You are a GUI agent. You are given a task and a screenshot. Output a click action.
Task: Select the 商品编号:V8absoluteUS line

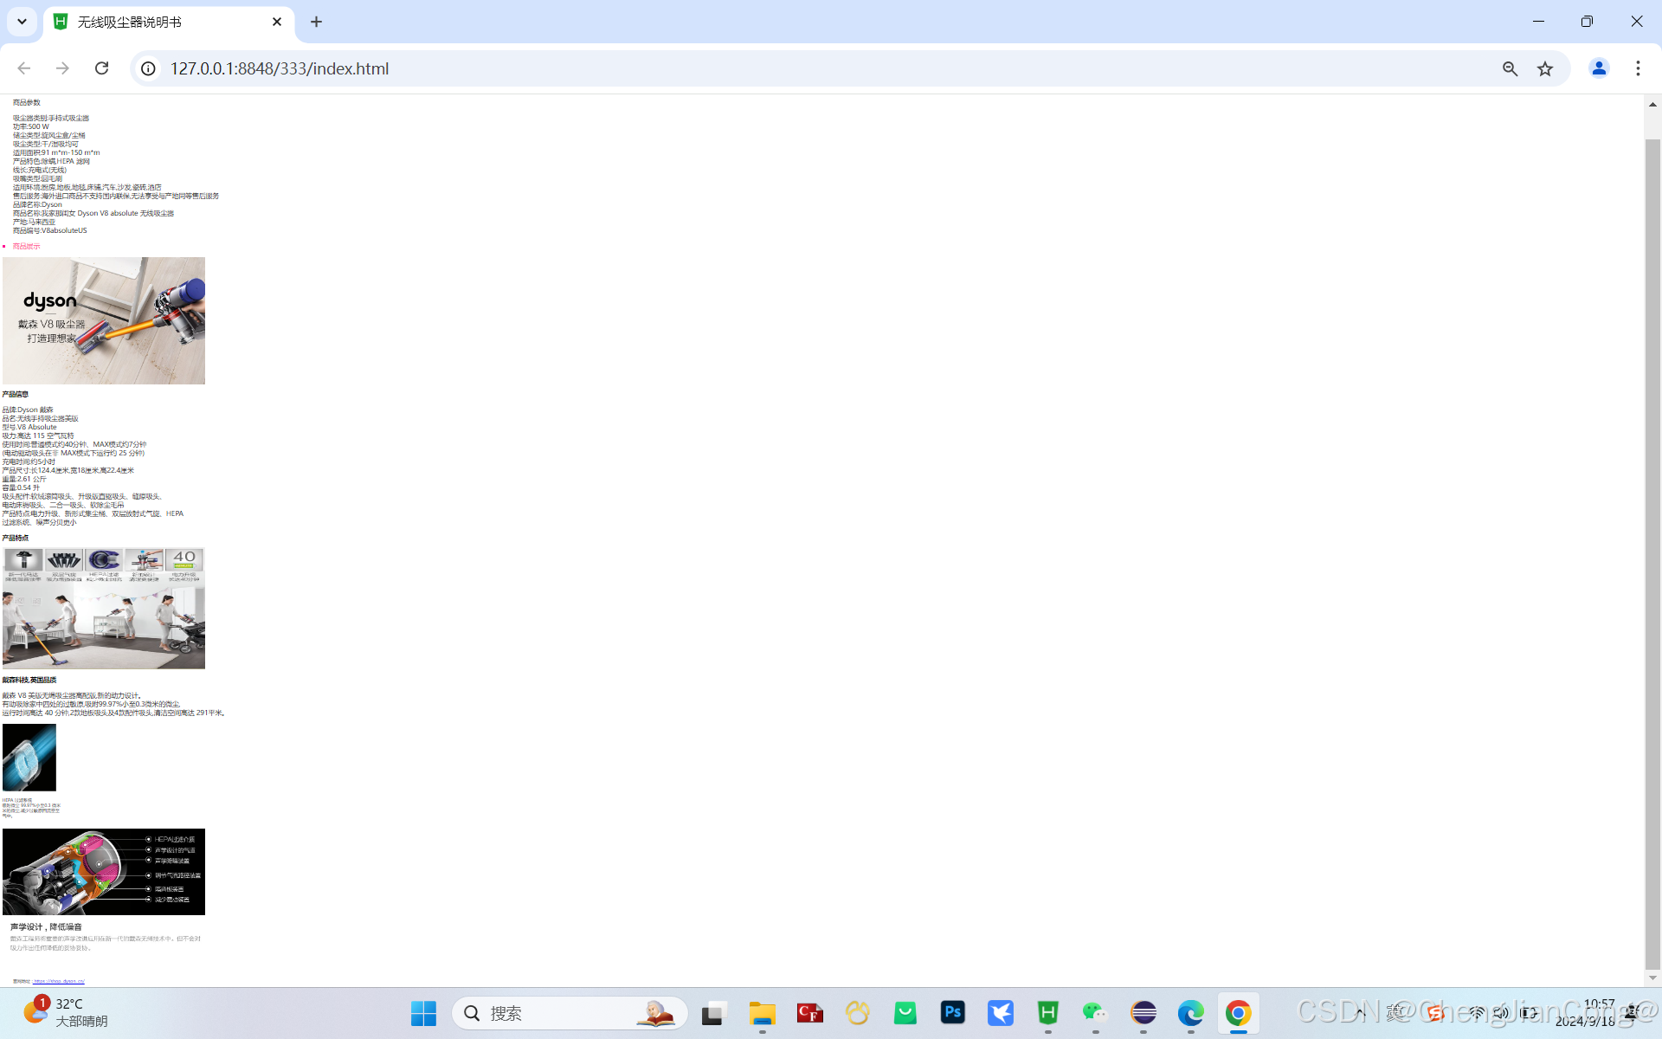pos(49,230)
